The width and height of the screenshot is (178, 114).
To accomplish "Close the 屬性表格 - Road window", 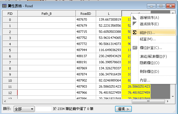I will pos(170,6).
